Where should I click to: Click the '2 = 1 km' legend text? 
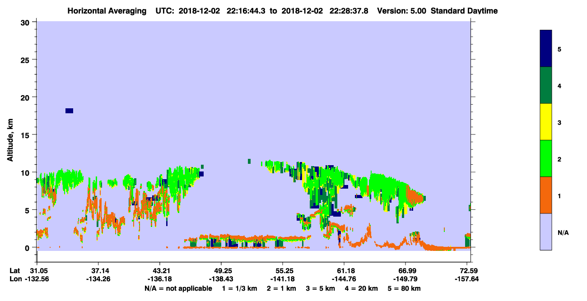coord(281,288)
